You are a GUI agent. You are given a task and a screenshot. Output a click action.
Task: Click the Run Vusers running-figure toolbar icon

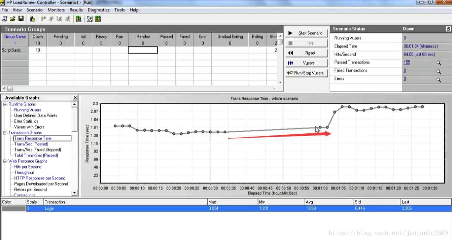[x=51, y=19]
